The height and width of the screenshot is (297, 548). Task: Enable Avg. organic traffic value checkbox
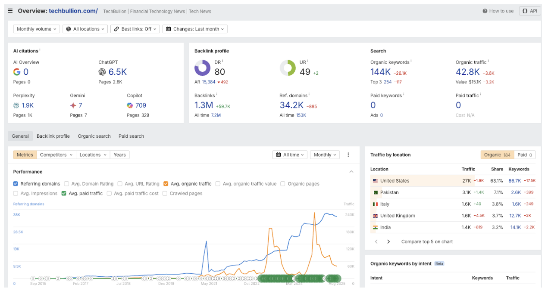[x=218, y=184]
